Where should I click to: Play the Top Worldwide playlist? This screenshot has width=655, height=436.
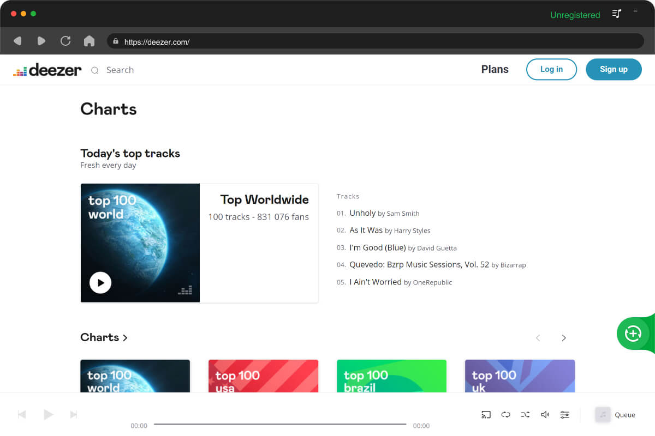coord(100,282)
